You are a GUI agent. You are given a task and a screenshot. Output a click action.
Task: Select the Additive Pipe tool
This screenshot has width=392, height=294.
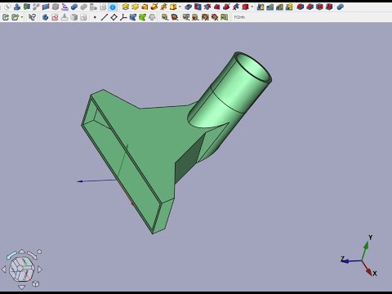click(154, 7)
